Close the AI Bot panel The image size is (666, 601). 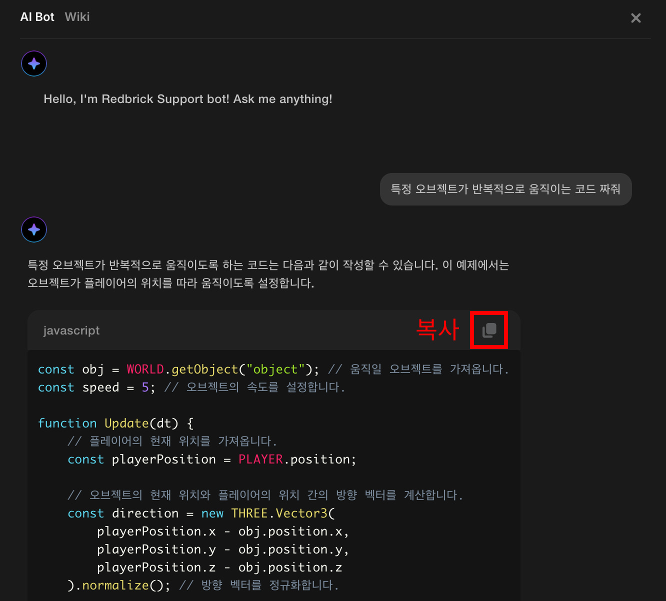635,18
